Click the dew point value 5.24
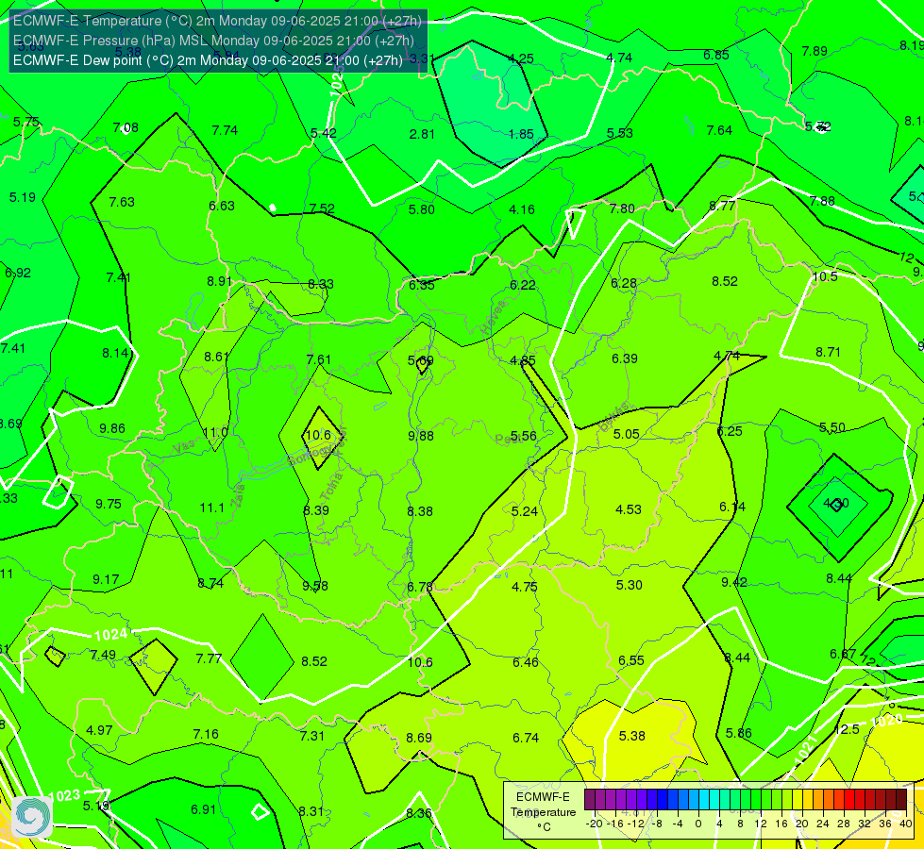This screenshot has height=849, width=924. pyautogui.click(x=525, y=511)
